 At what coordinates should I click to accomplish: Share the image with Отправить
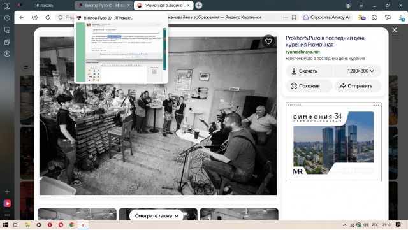[358, 86]
